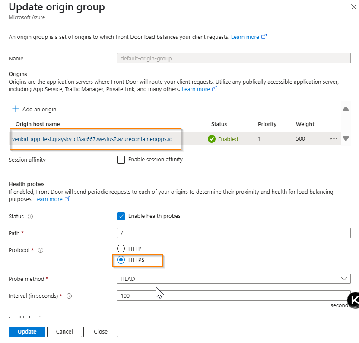359x343 pixels.
Task: Click the external link icon after the origin group description
Action: pos(264,37)
